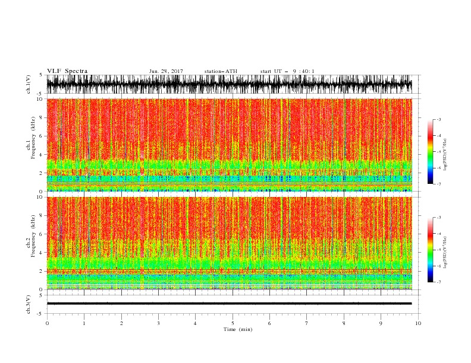Click the ch.2 PSD color bar
Viewport: 471px width, 363px height.
point(430,250)
